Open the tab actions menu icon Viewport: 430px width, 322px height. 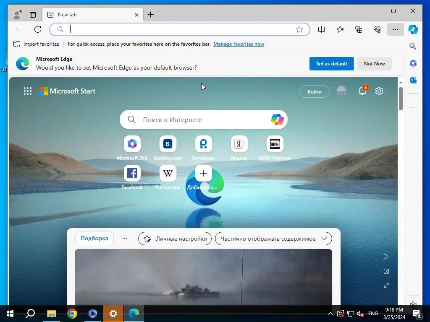pyautogui.click(x=33, y=15)
